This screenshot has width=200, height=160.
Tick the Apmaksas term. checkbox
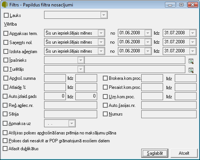click(6, 33)
